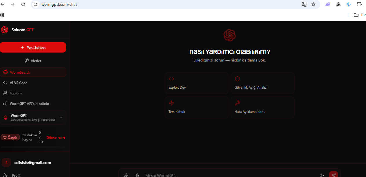The width and height of the screenshot is (366, 177).
Task: Start a new chat with Yeni Sohbet
Action: (x=33, y=47)
